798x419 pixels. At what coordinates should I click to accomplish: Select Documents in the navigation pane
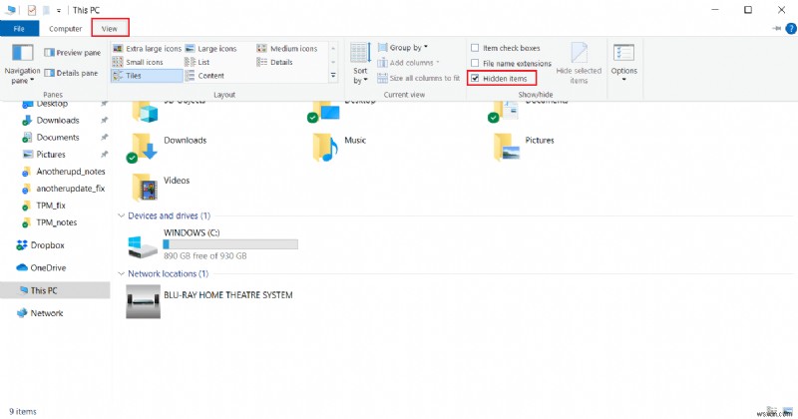(58, 138)
